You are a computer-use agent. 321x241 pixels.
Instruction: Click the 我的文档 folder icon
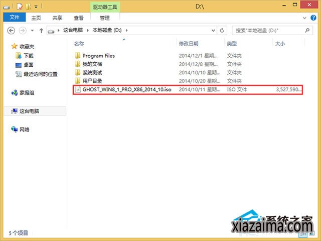point(78,64)
